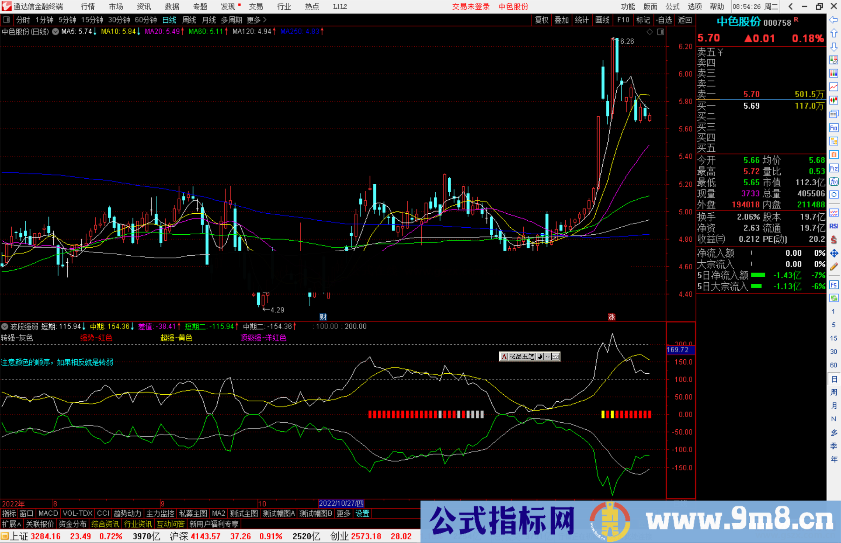Image resolution: width=841 pixels, height=543 pixels.
Task: Click the 叠加 overlay button
Action: coord(561,20)
